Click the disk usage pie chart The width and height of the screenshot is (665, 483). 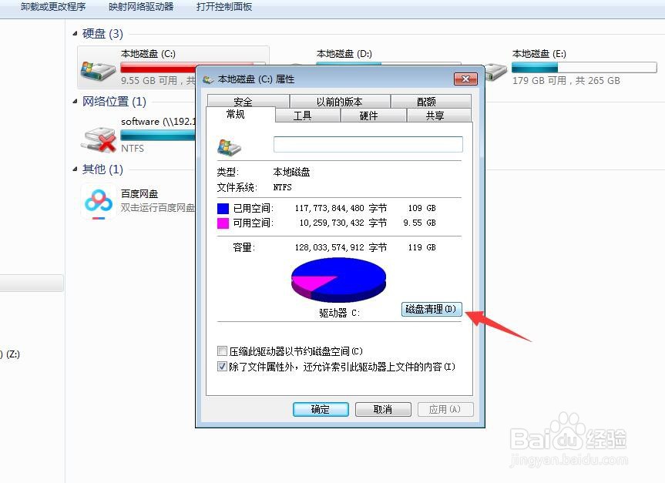(338, 280)
